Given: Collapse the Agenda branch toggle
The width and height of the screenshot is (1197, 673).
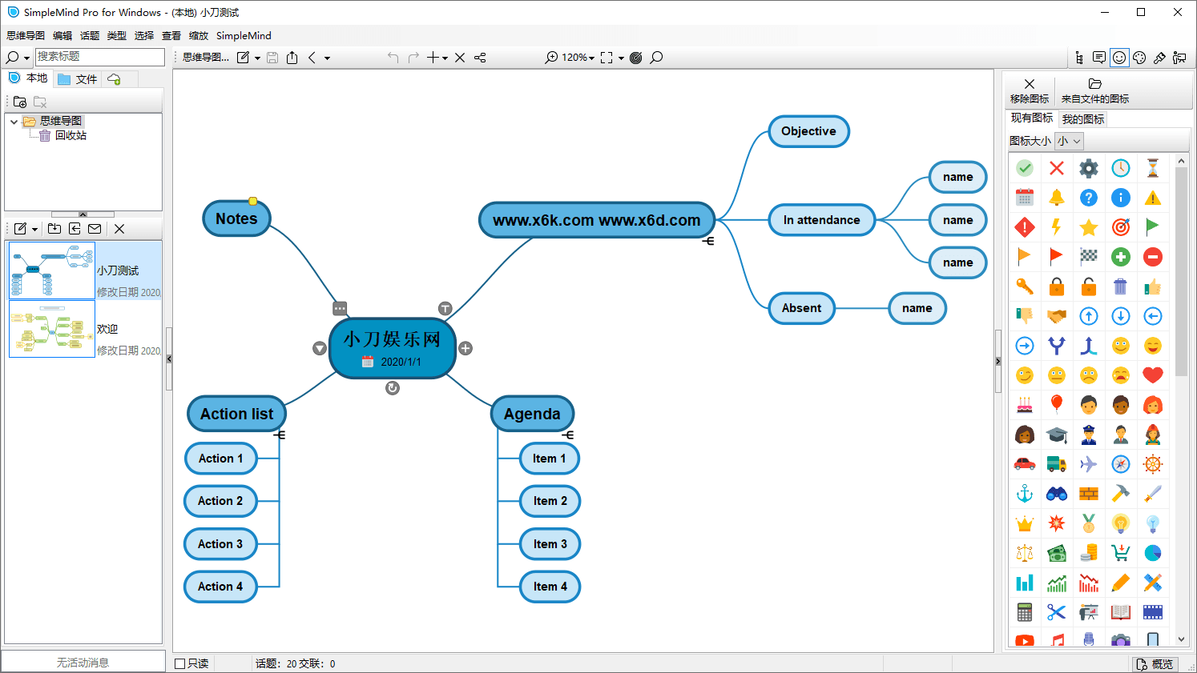Looking at the screenshot, I should point(568,435).
